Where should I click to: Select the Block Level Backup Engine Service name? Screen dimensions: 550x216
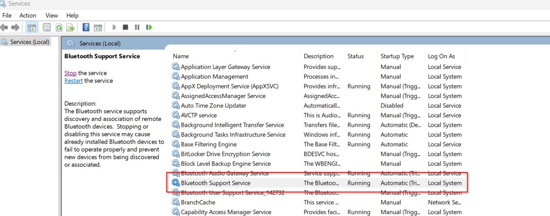coord(226,163)
